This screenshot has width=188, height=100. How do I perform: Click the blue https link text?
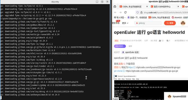131,67
